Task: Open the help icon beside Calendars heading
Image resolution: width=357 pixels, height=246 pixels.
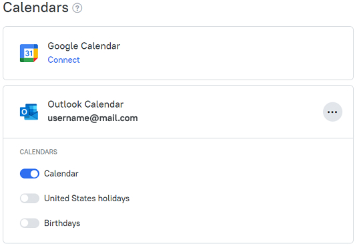Action: click(77, 8)
